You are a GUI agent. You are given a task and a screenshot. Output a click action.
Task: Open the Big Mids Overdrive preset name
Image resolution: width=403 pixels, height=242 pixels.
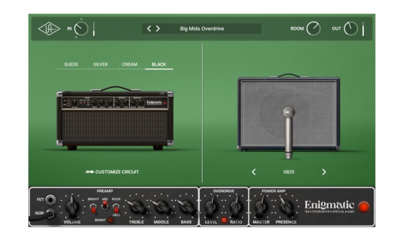(x=202, y=29)
